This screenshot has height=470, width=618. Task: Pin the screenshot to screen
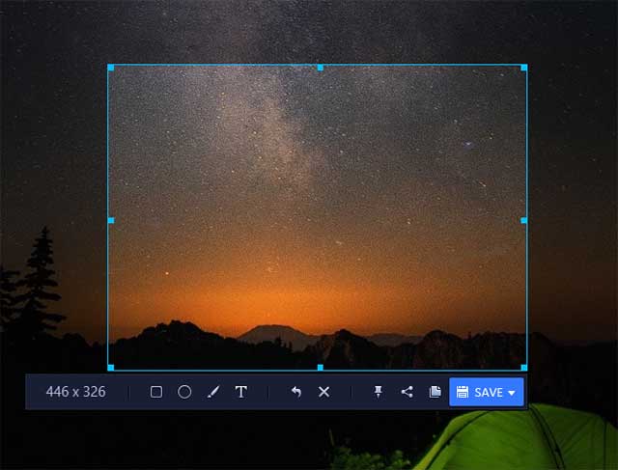pos(378,392)
